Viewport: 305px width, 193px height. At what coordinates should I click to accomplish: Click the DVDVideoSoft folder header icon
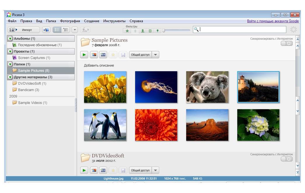pos(85,158)
